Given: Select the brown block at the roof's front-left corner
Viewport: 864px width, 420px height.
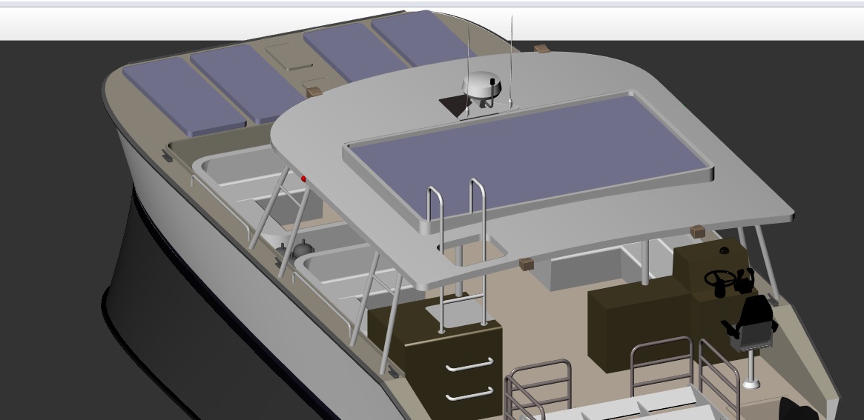Looking at the screenshot, I should click(x=314, y=93).
